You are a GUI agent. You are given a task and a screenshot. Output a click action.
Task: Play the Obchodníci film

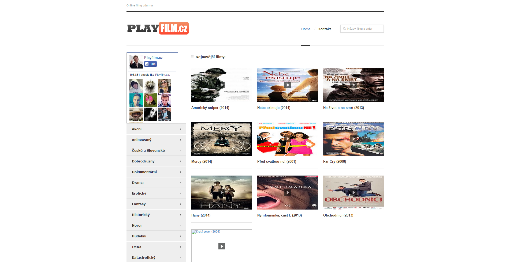[x=353, y=192]
